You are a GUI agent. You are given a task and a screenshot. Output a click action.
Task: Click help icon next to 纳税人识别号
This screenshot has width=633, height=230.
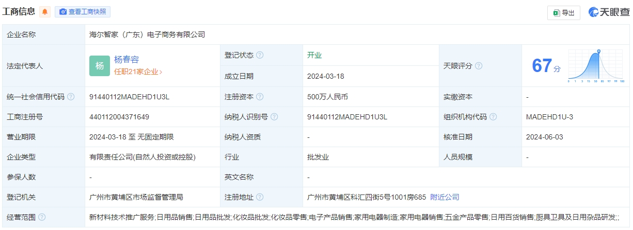click(274, 117)
